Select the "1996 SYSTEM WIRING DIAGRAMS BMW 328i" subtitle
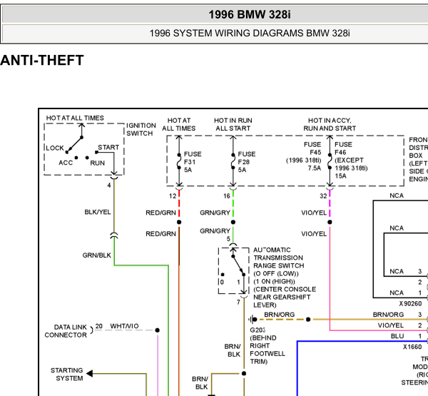The image size is (428, 396). click(250, 34)
